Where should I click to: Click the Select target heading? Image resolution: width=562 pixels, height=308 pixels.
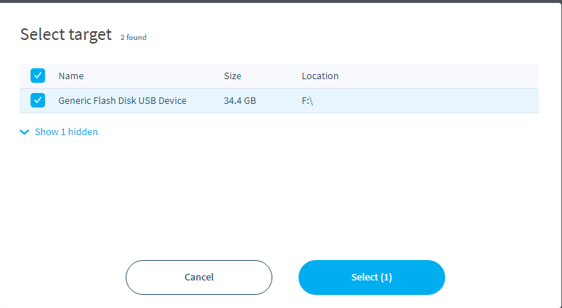[x=66, y=34]
